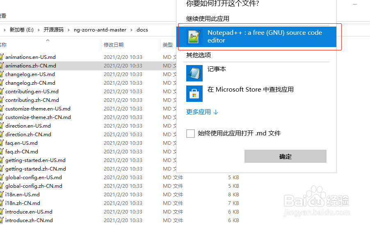The width and height of the screenshot is (370, 225).
Task: Select file global-config.zh-CN.md
Action: pyautogui.click(x=34, y=186)
